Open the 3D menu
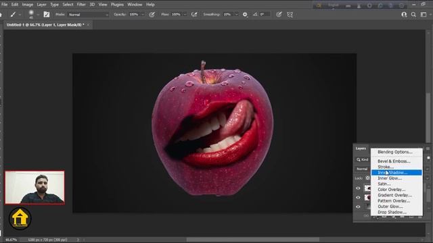This screenshot has height=243, width=433. point(92,5)
